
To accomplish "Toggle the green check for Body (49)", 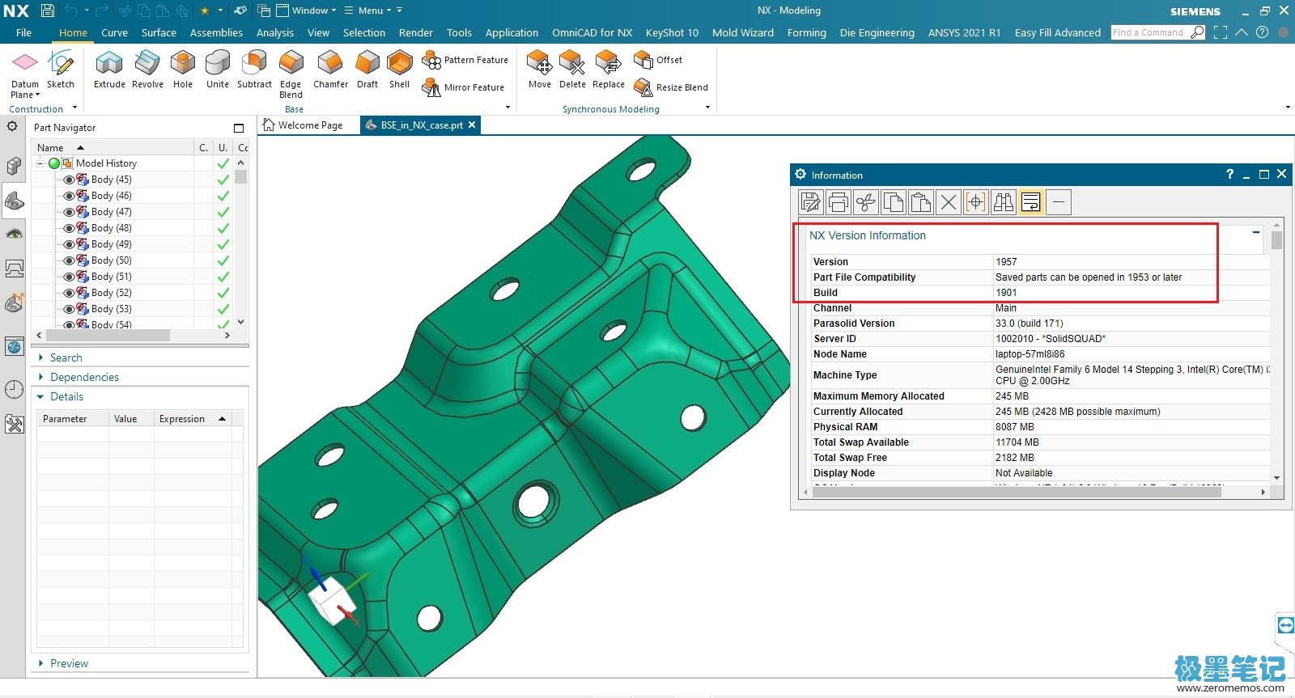I will click(223, 244).
